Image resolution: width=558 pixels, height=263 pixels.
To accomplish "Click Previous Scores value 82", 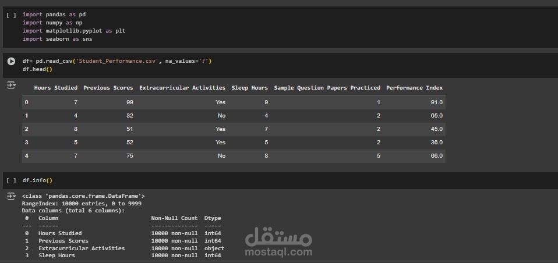I will pyautogui.click(x=129, y=116).
